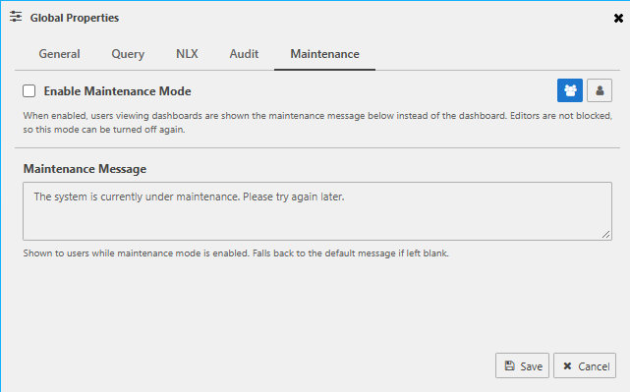Close the Global Properties dialog
630x392 pixels.
(x=618, y=18)
